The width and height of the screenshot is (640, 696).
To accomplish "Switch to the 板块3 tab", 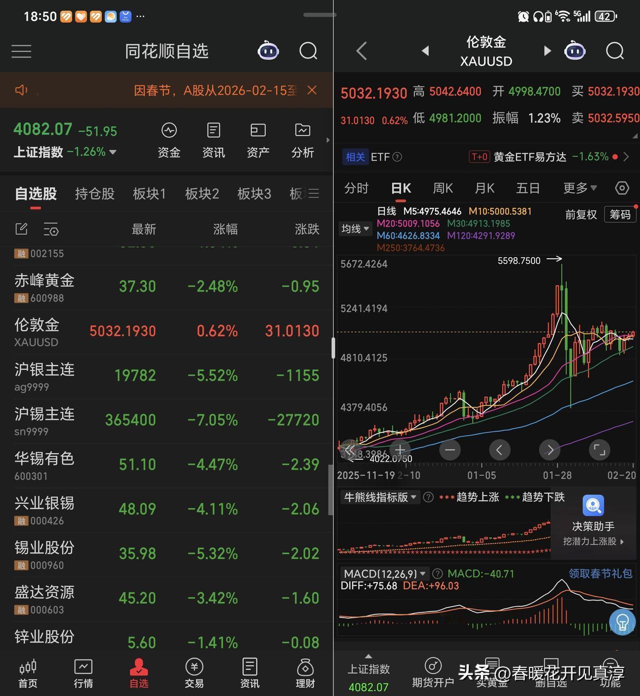I will (x=254, y=194).
